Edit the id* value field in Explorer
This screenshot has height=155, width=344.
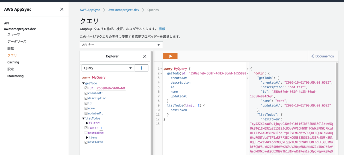(x=111, y=88)
